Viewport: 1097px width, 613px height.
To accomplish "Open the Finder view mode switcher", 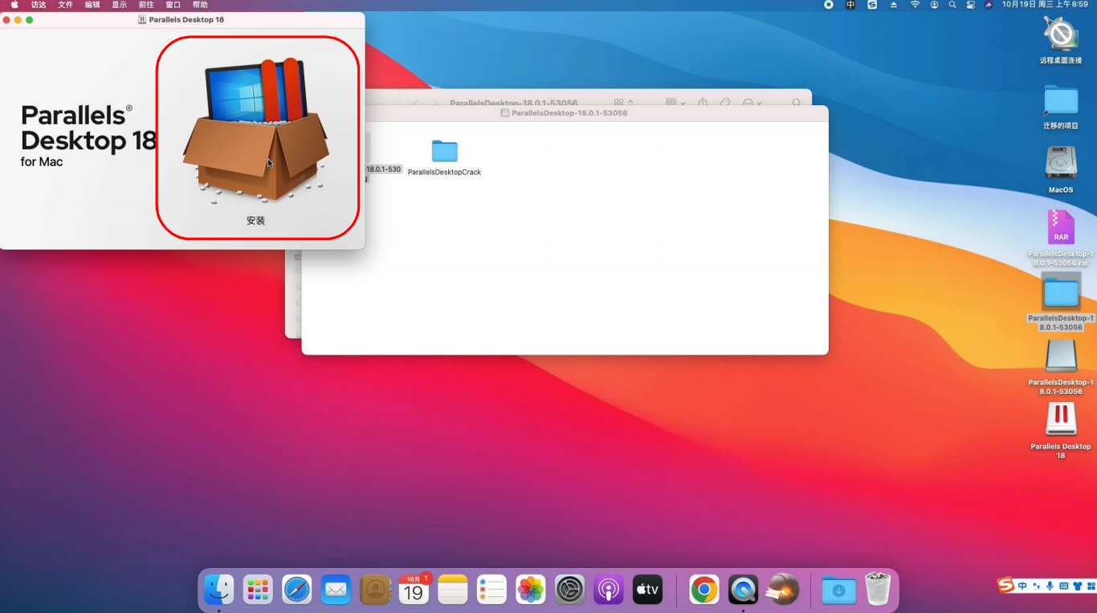I will pos(624,103).
